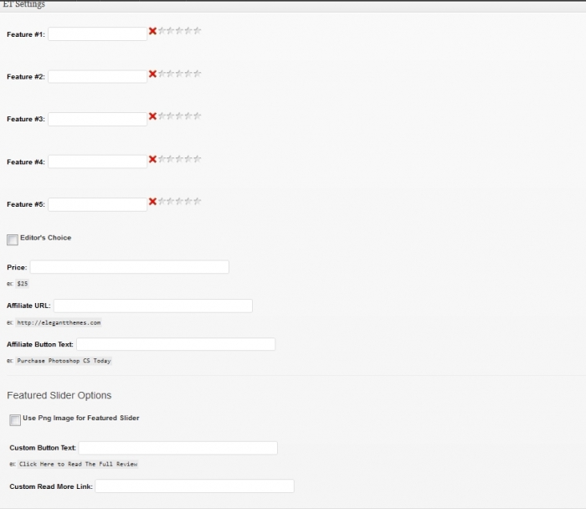Reset the Feature #4 star rating
The image size is (586, 509).
[152, 159]
